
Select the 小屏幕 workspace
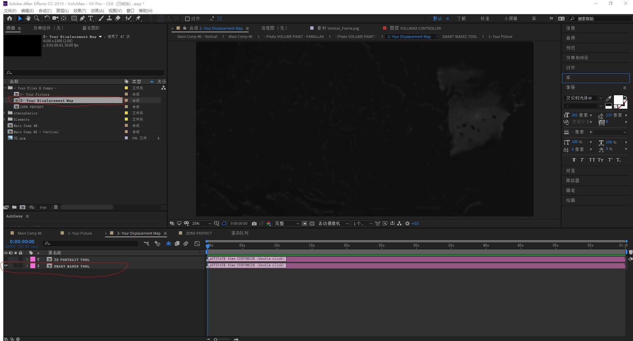click(510, 19)
